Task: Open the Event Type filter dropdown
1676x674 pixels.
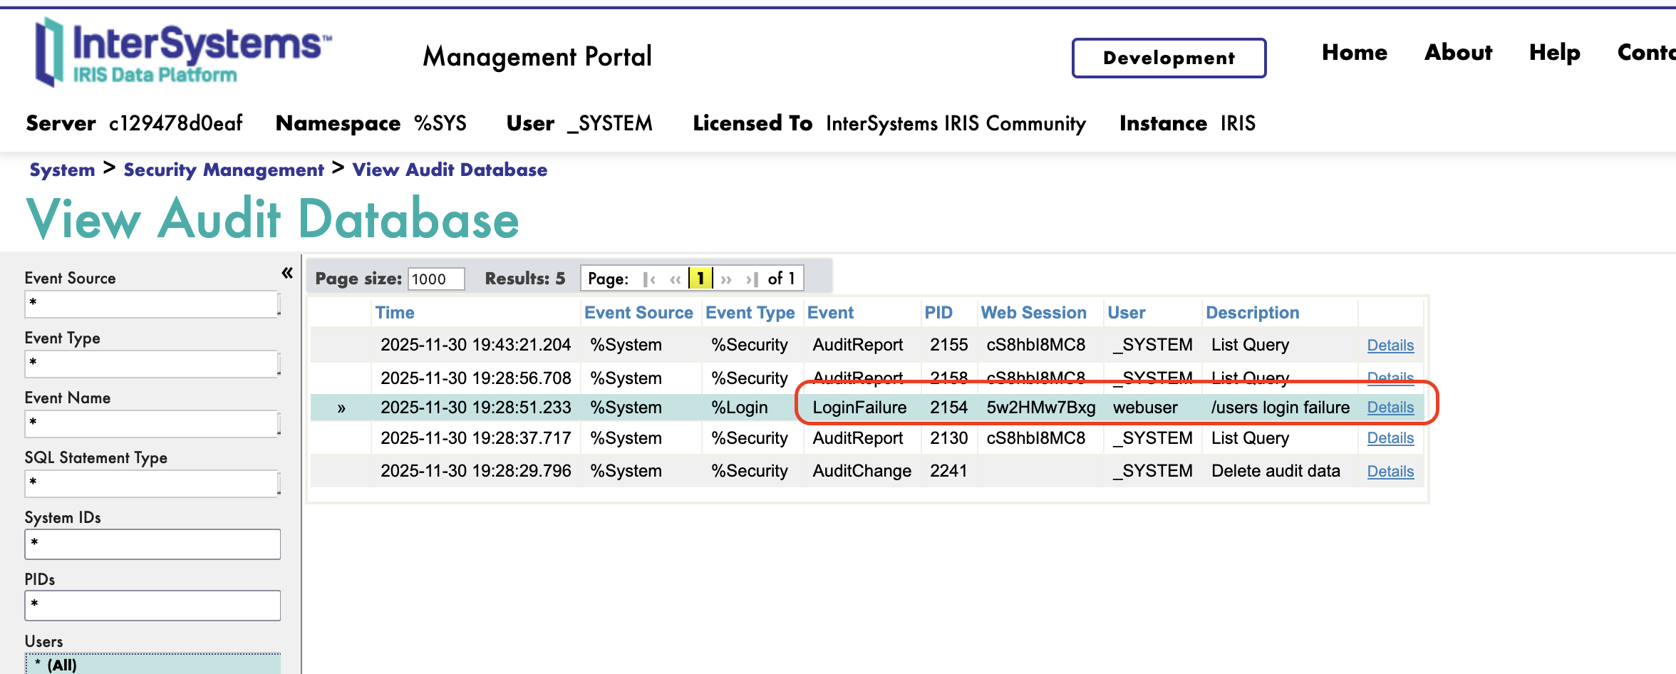Action: pyautogui.click(x=279, y=365)
